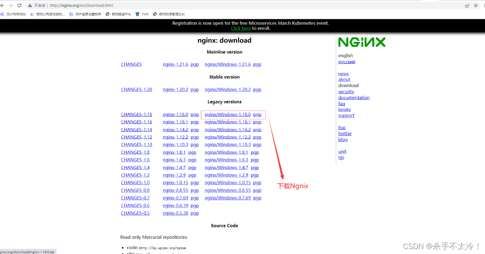Download nginx-0.8.55 source
Screen dimensions: 485x254
coord(175,190)
